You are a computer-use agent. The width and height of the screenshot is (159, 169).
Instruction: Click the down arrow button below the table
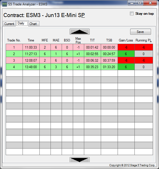click(80, 160)
